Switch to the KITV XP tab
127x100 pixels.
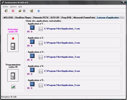point(55,17)
